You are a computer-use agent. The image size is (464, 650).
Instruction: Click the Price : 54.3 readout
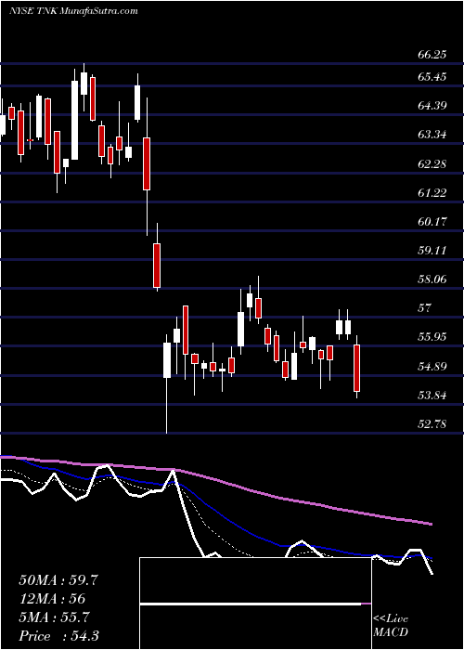coord(58,636)
